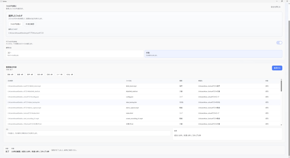The image size is (290, 158).
Task: Select the その他 category chip
Action: coord(70,74)
